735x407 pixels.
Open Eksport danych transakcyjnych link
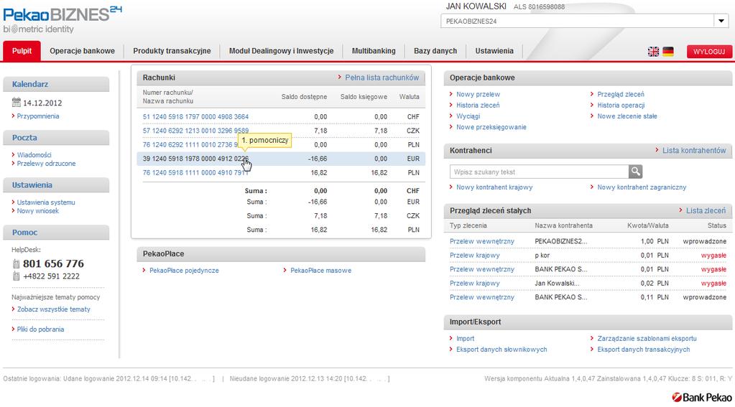tap(644, 350)
